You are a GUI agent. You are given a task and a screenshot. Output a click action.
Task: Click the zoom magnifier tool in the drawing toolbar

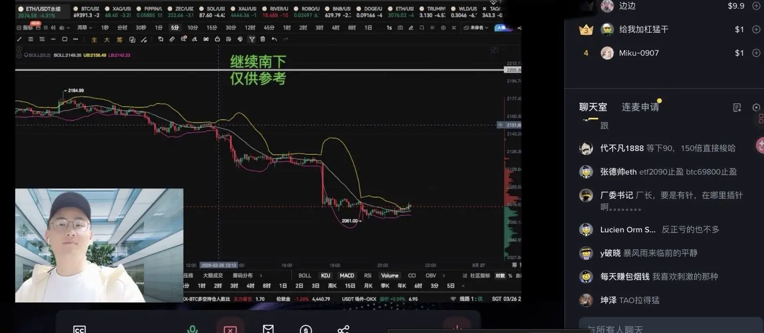[183, 39]
